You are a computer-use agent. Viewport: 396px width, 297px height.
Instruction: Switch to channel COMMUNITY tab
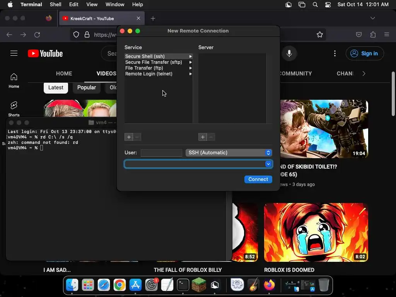pyautogui.click(x=296, y=73)
